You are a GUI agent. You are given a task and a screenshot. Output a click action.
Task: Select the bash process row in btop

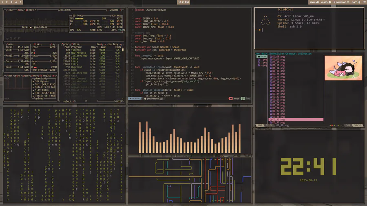[92, 70]
